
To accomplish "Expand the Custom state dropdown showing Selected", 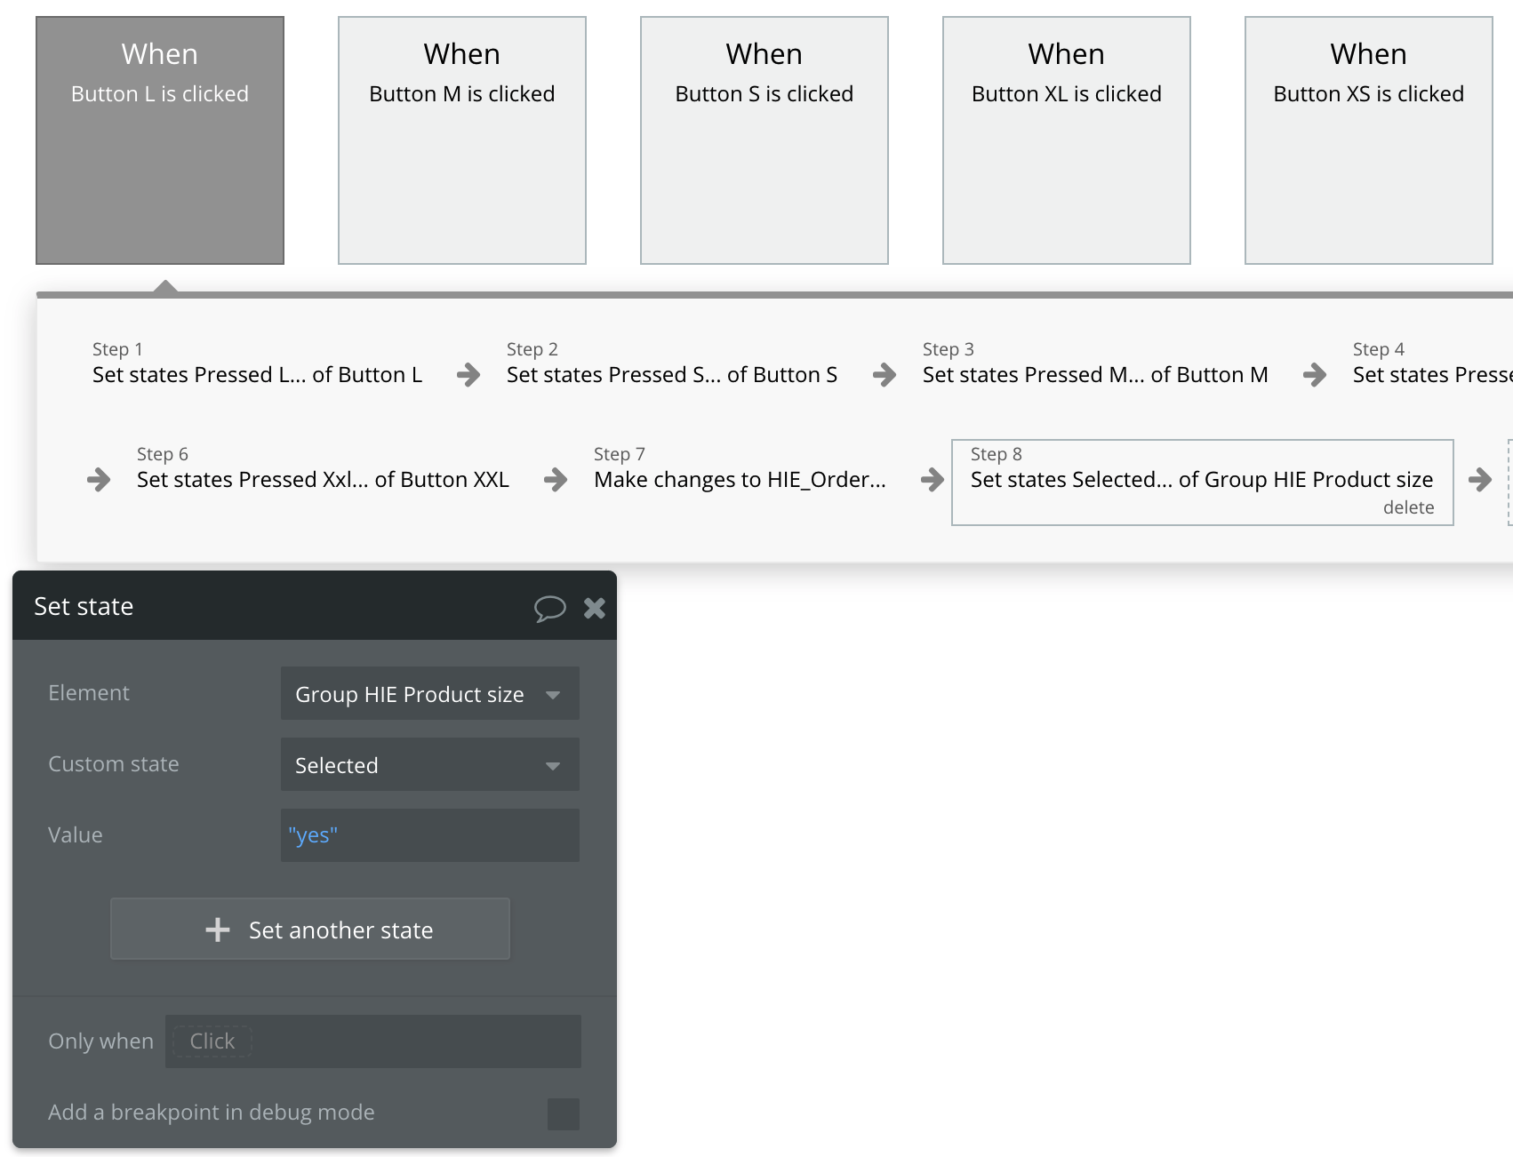I will click(429, 765).
